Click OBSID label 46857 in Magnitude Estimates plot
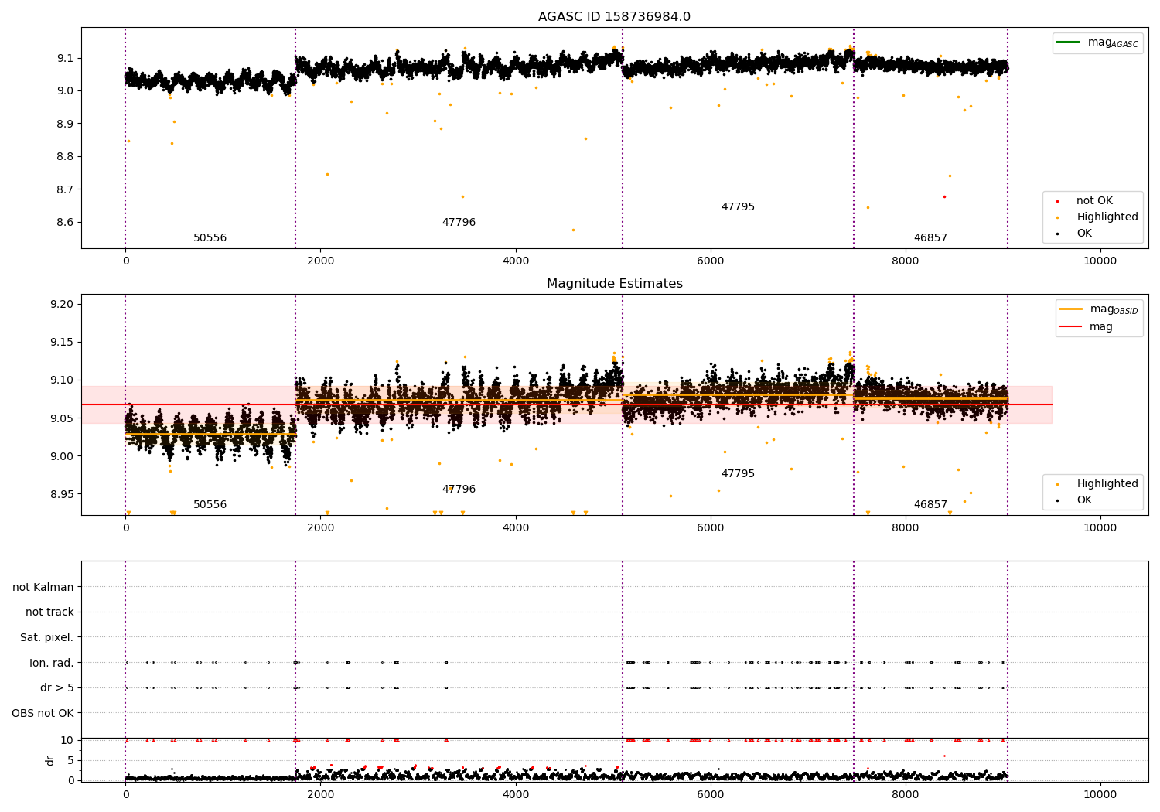This screenshot has width=1160, height=812. (930, 505)
